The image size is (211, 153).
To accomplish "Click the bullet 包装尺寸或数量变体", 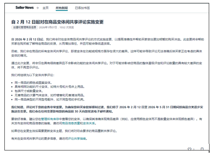I will [29, 91].
